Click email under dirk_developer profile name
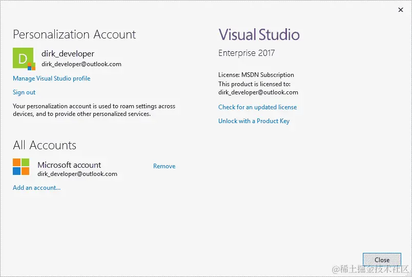The image size is (412, 277). pyautogui.click(x=81, y=64)
